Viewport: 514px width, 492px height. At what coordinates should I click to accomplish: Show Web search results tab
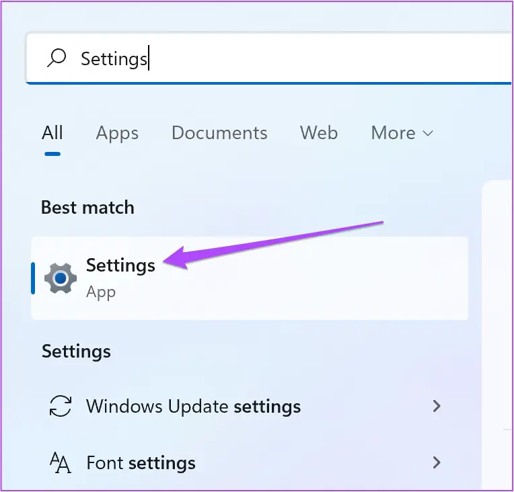319,133
